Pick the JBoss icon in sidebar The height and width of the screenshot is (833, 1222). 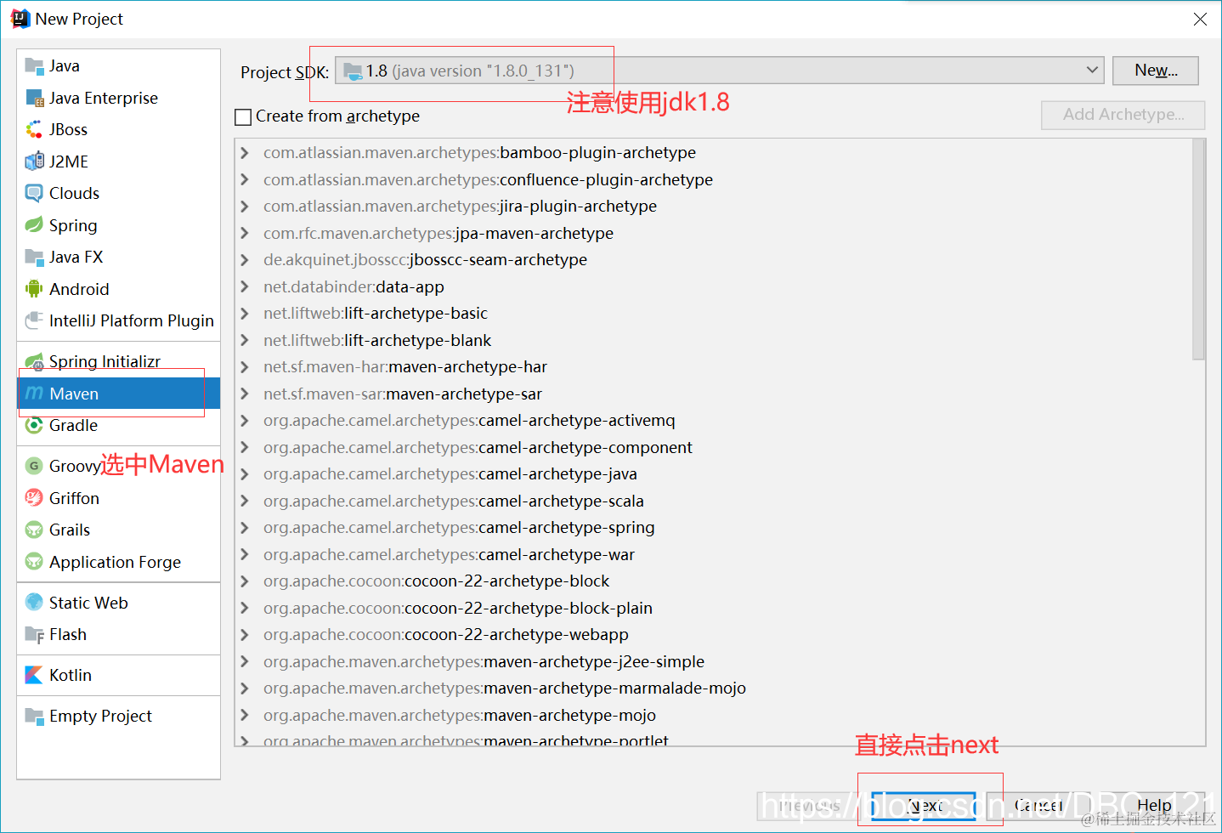point(34,129)
